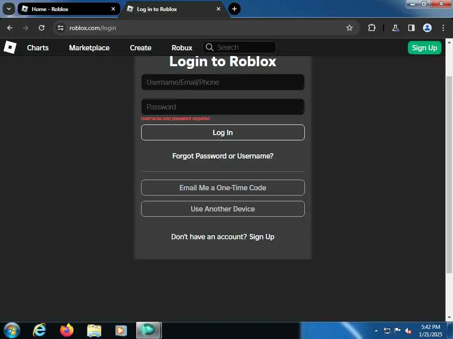Click the scrollbar up arrow
Screen dimensions: 453x339
pyautogui.click(x=449, y=42)
